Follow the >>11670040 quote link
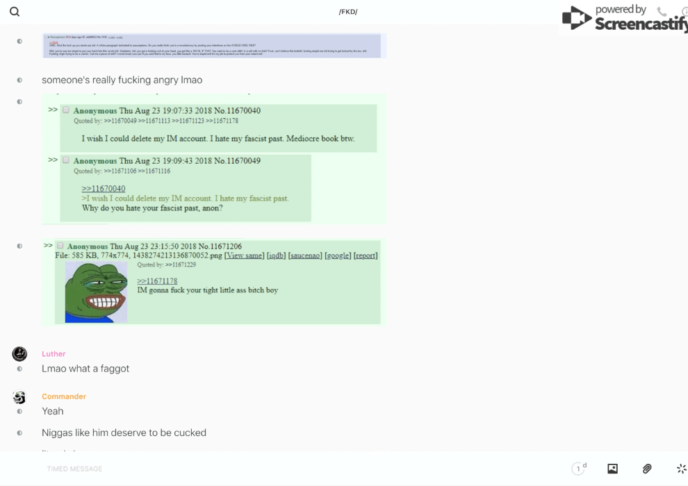This screenshot has width=688, height=486. [104, 189]
